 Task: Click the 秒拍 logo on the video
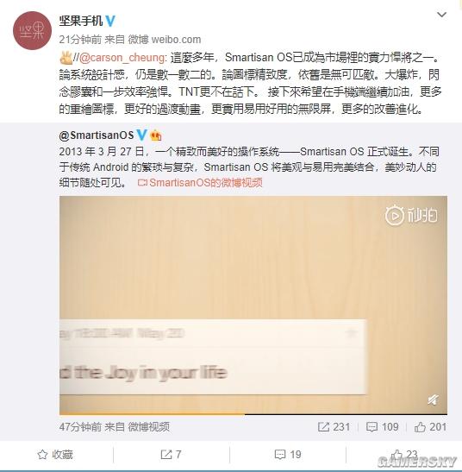(411, 215)
